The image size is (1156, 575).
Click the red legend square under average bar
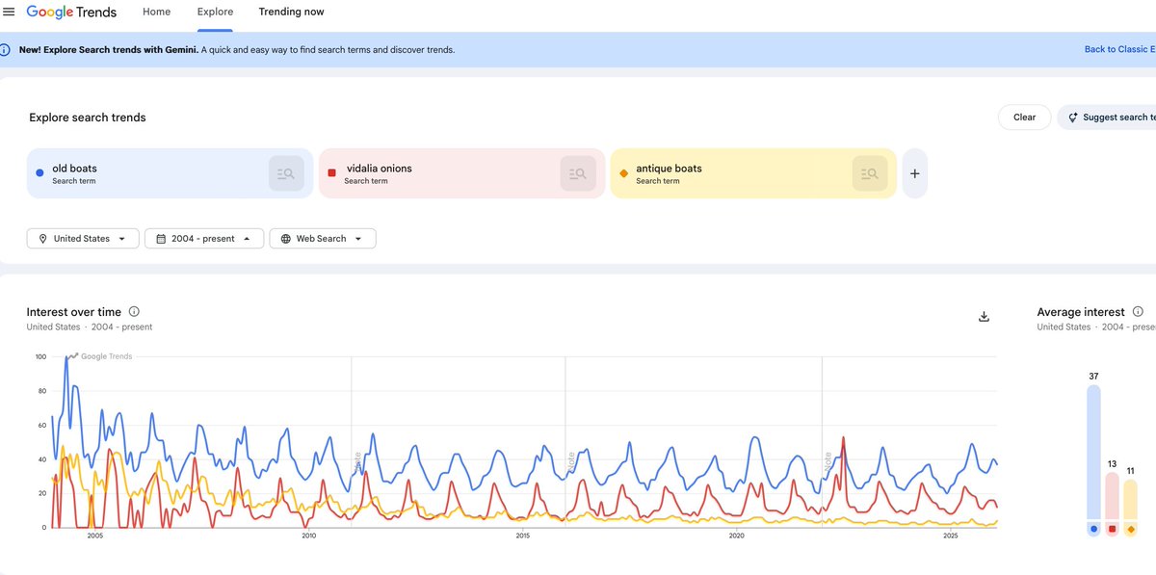click(1112, 529)
